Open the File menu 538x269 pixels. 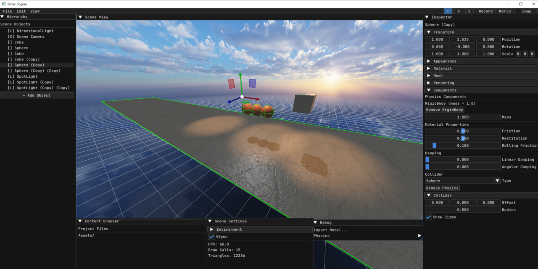[x=7, y=11]
